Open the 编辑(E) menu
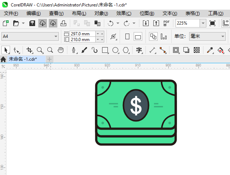The width and height of the screenshot is (230, 175). point(34,14)
